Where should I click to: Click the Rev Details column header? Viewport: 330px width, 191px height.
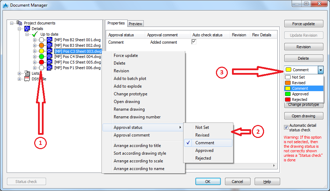point(263,35)
